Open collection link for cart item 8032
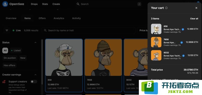Image resolution: width=202 pixels, height=95 pixels. tap(172, 56)
